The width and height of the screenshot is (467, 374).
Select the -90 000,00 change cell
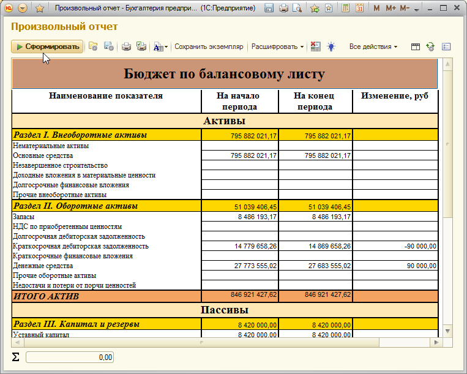point(395,246)
